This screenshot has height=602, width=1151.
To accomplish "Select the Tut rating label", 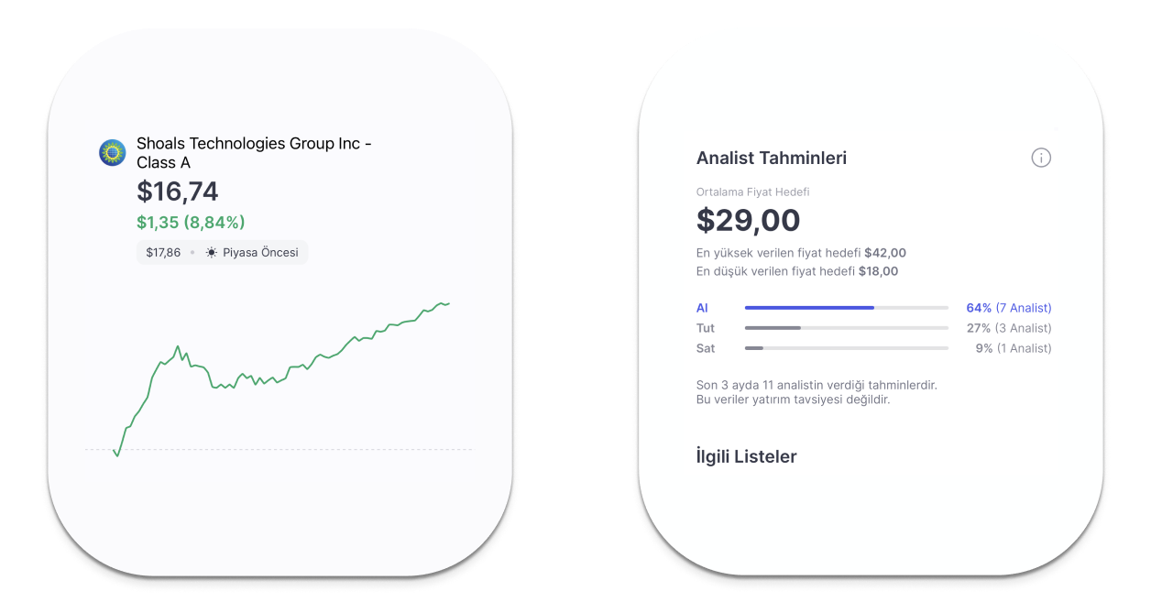I will [x=706, y=328].
